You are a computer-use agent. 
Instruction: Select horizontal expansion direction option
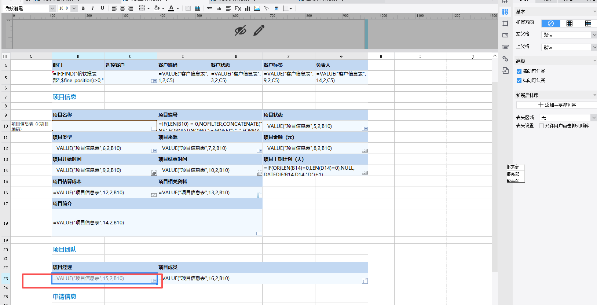point(588,23)
